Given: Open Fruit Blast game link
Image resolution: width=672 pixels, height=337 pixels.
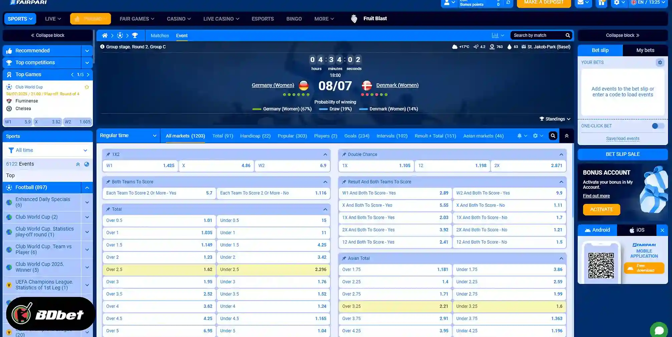Looking at the screenshot, I should [x=369, y=19].
